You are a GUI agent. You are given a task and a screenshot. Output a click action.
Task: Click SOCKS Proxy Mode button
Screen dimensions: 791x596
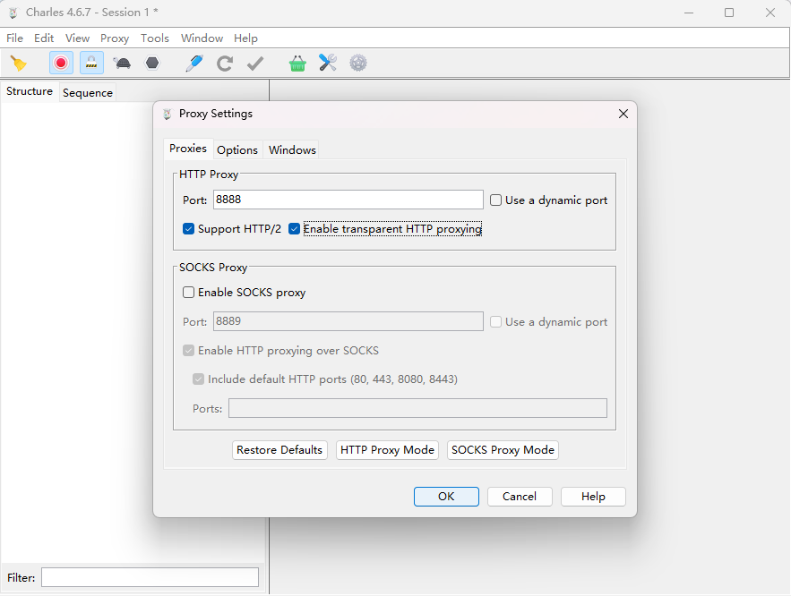[x=503, y=450]
